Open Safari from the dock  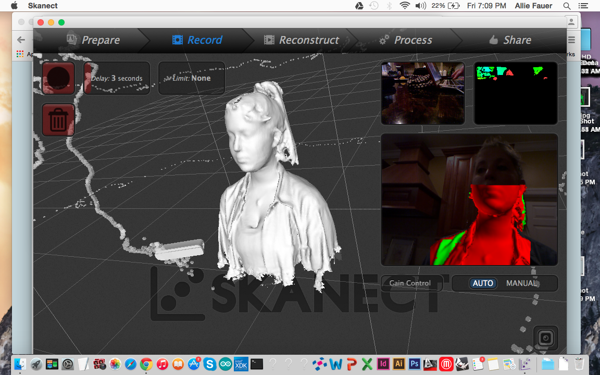click(x=131, y=364)
